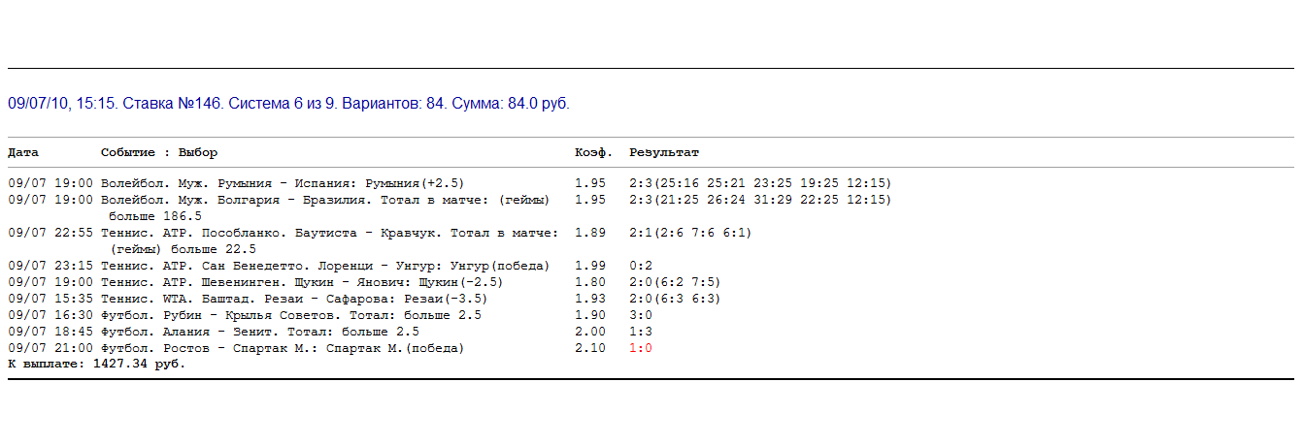
Task: Click the 2:0(6:3 6:3) result
Action: tap(676, 299)
